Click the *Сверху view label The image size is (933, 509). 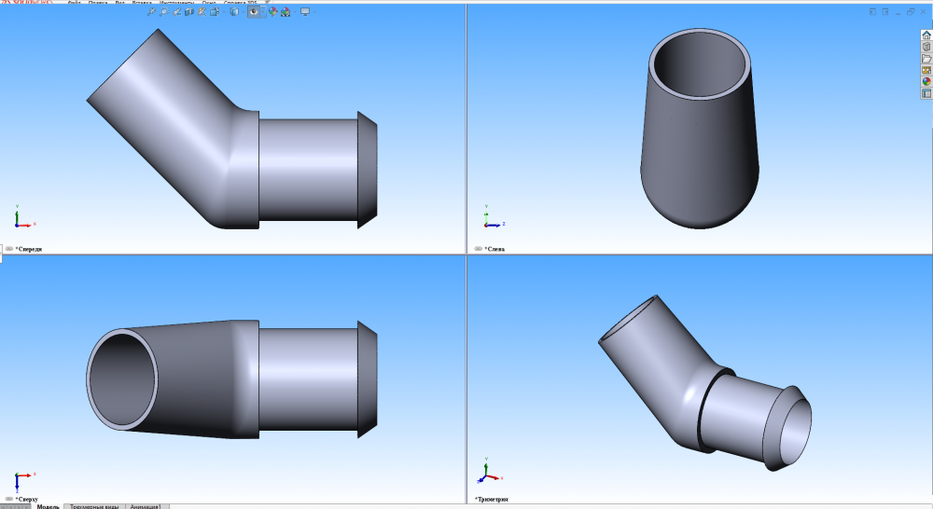27,500
